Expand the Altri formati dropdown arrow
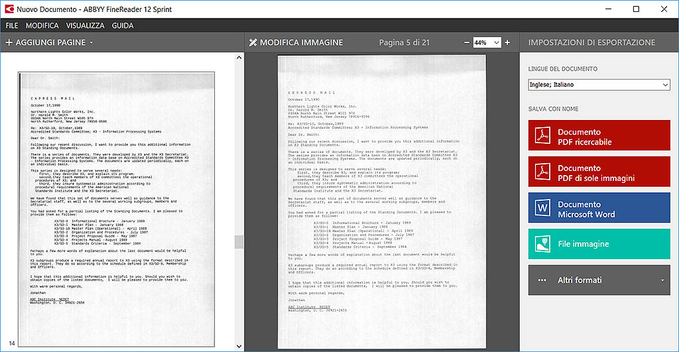This screenshot has width=679, height=352. coord(662,280)
